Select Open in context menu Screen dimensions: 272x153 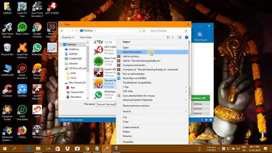tap(152, 48)
